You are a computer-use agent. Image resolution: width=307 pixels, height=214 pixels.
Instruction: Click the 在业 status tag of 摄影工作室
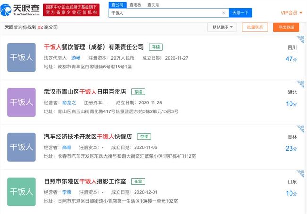138,181
